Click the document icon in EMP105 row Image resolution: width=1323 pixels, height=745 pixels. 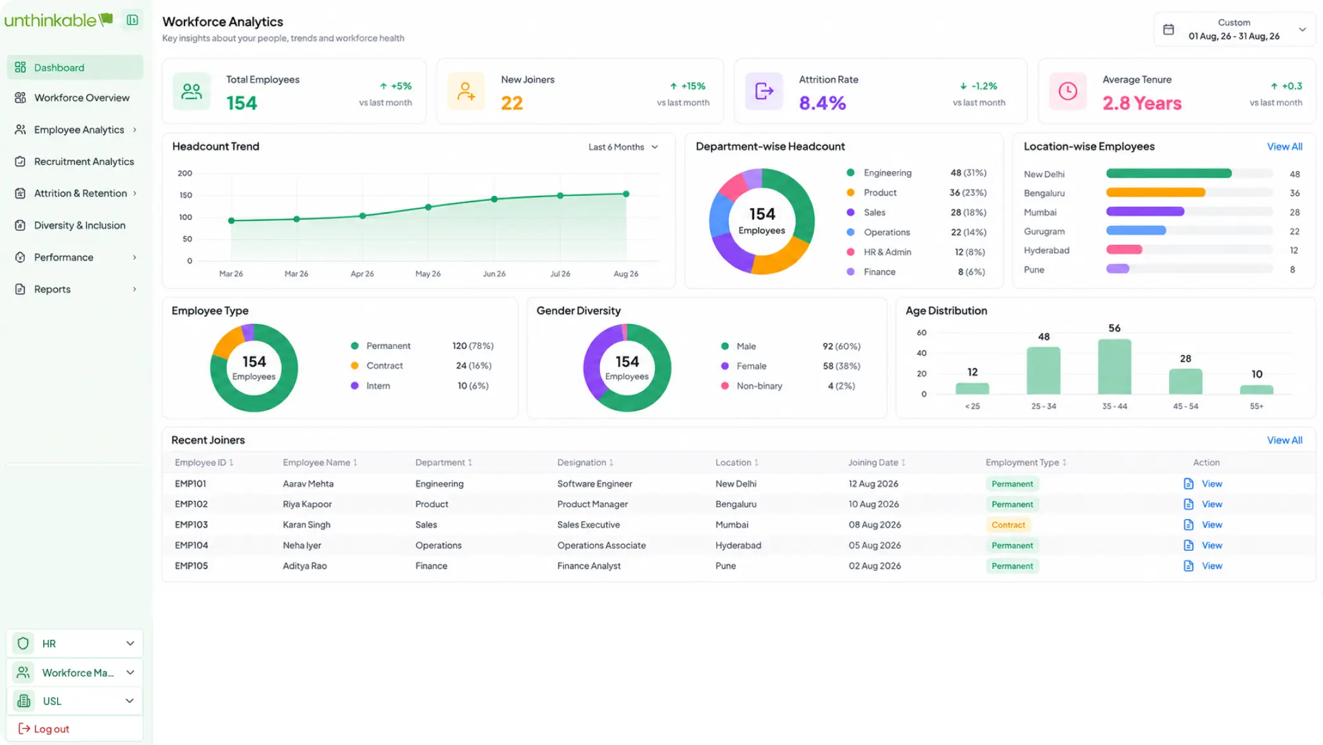pyautogui.click(x=1189, y=566)
